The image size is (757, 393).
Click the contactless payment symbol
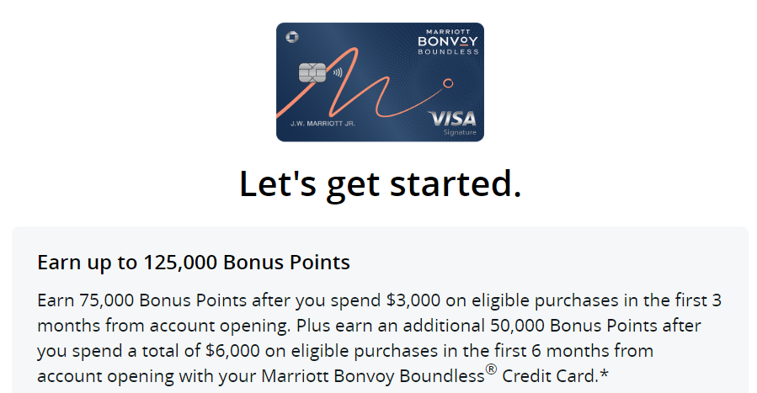click(336, 72)
